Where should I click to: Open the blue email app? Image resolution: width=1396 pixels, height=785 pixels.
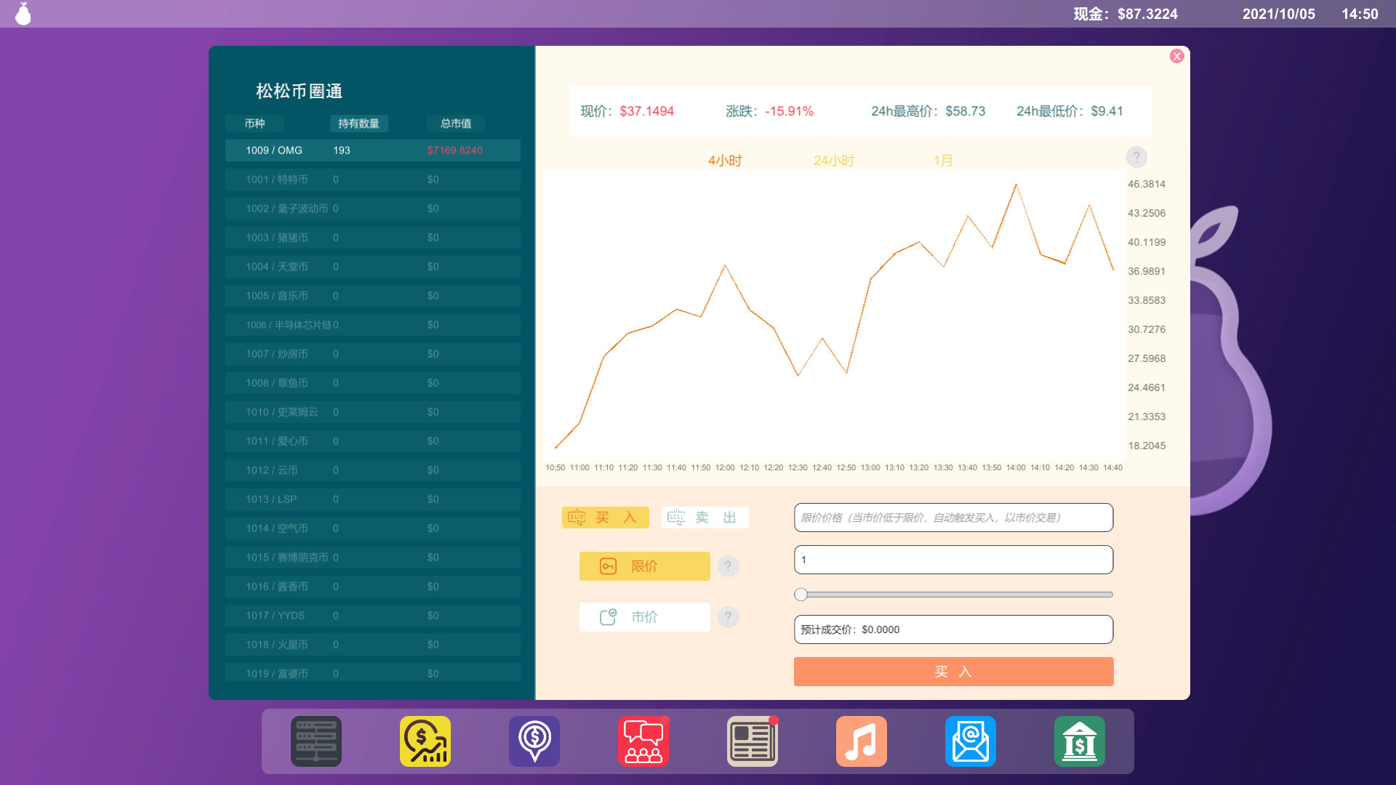coord(970,741)
